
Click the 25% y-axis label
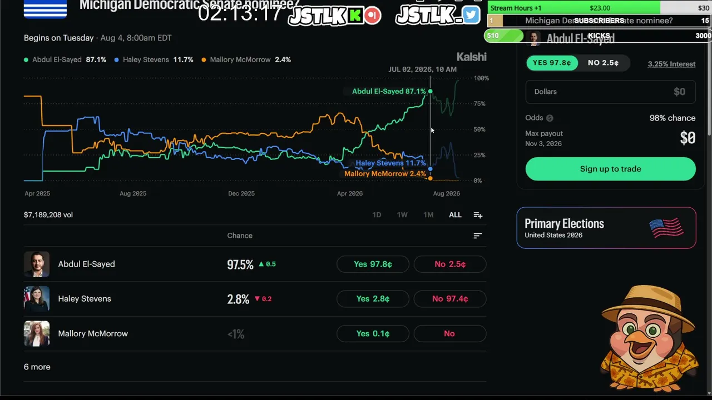[479, 155]
